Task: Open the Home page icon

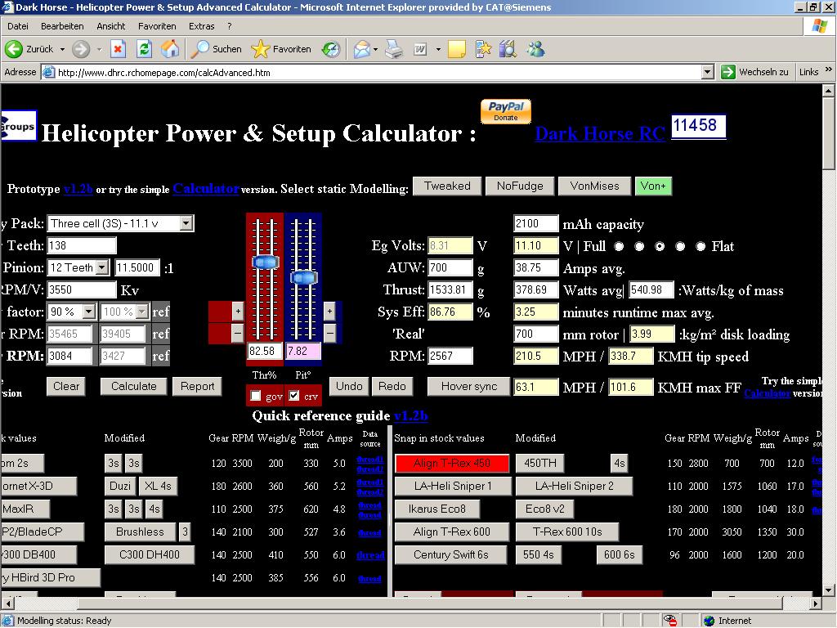Action: (x=170, y=49)
